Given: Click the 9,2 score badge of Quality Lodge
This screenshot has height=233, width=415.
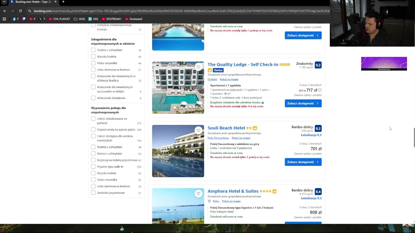Looking at the screenshot, I should pos(318,65).
